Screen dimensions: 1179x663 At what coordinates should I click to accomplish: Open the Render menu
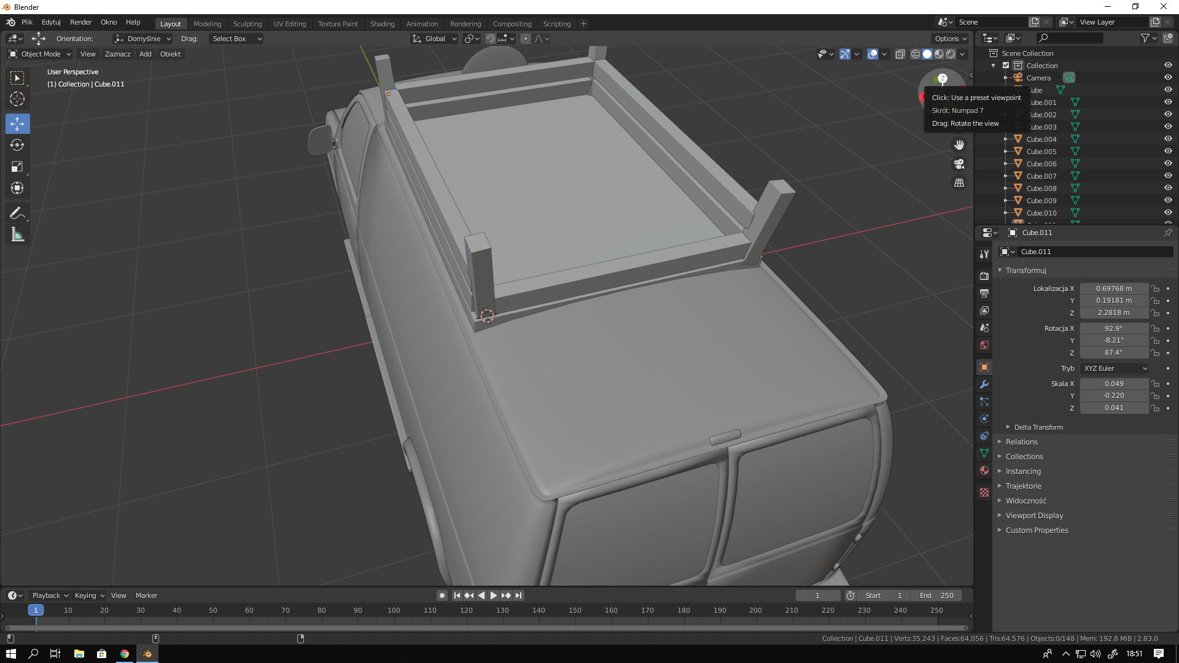point(80,22)
